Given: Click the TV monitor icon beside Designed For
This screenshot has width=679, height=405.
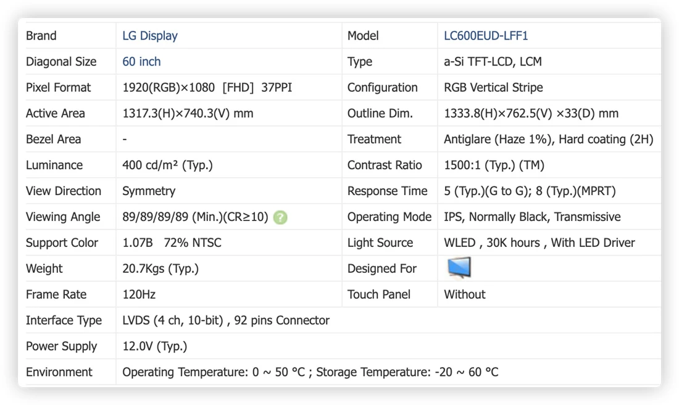Looking at the screenshot, I should tap(459, 267).
